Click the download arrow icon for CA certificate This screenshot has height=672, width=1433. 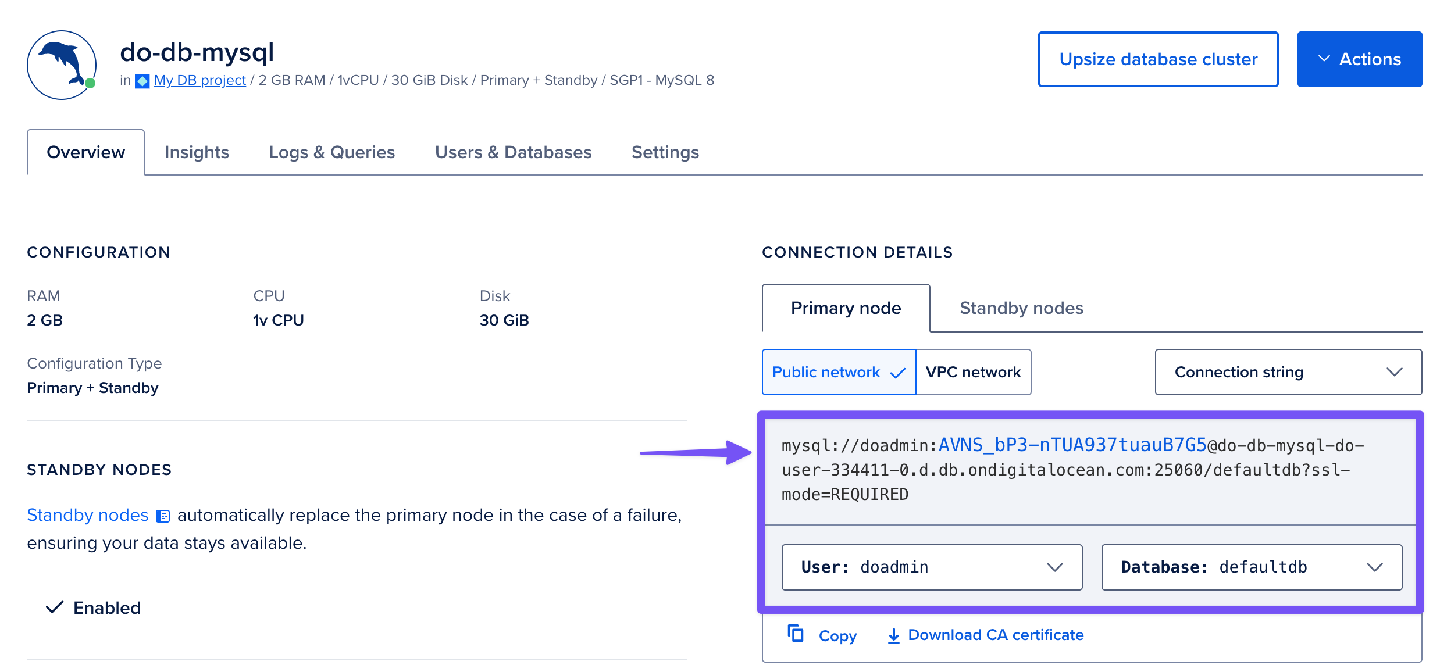(894, 636)
